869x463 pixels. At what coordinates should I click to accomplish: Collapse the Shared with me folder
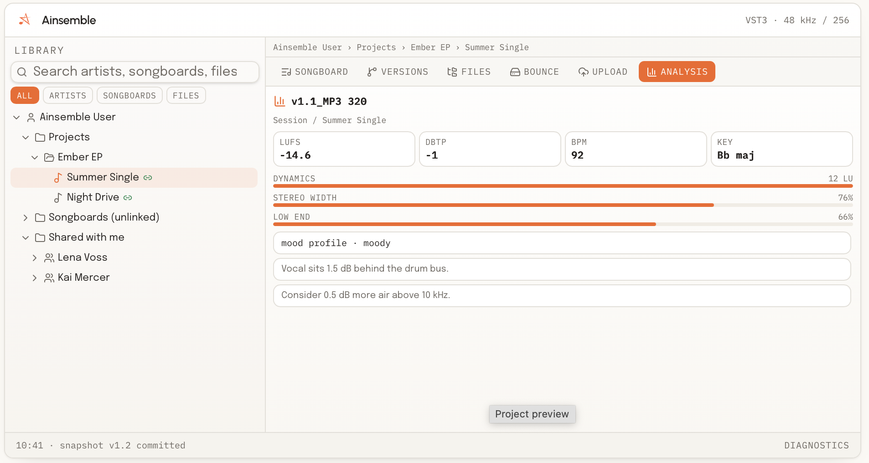pos(26,237)
